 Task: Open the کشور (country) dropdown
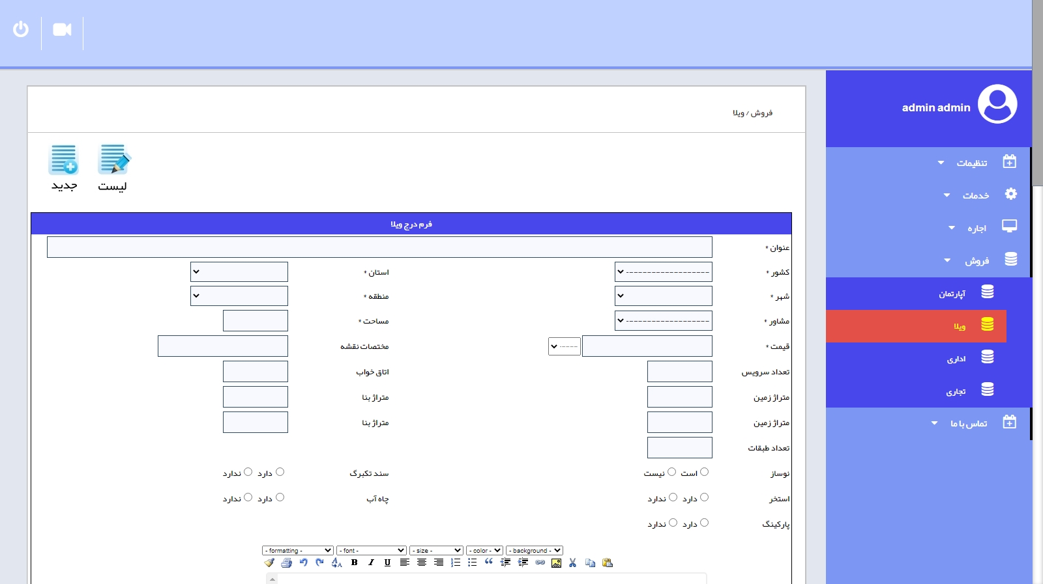pos(663,272)
